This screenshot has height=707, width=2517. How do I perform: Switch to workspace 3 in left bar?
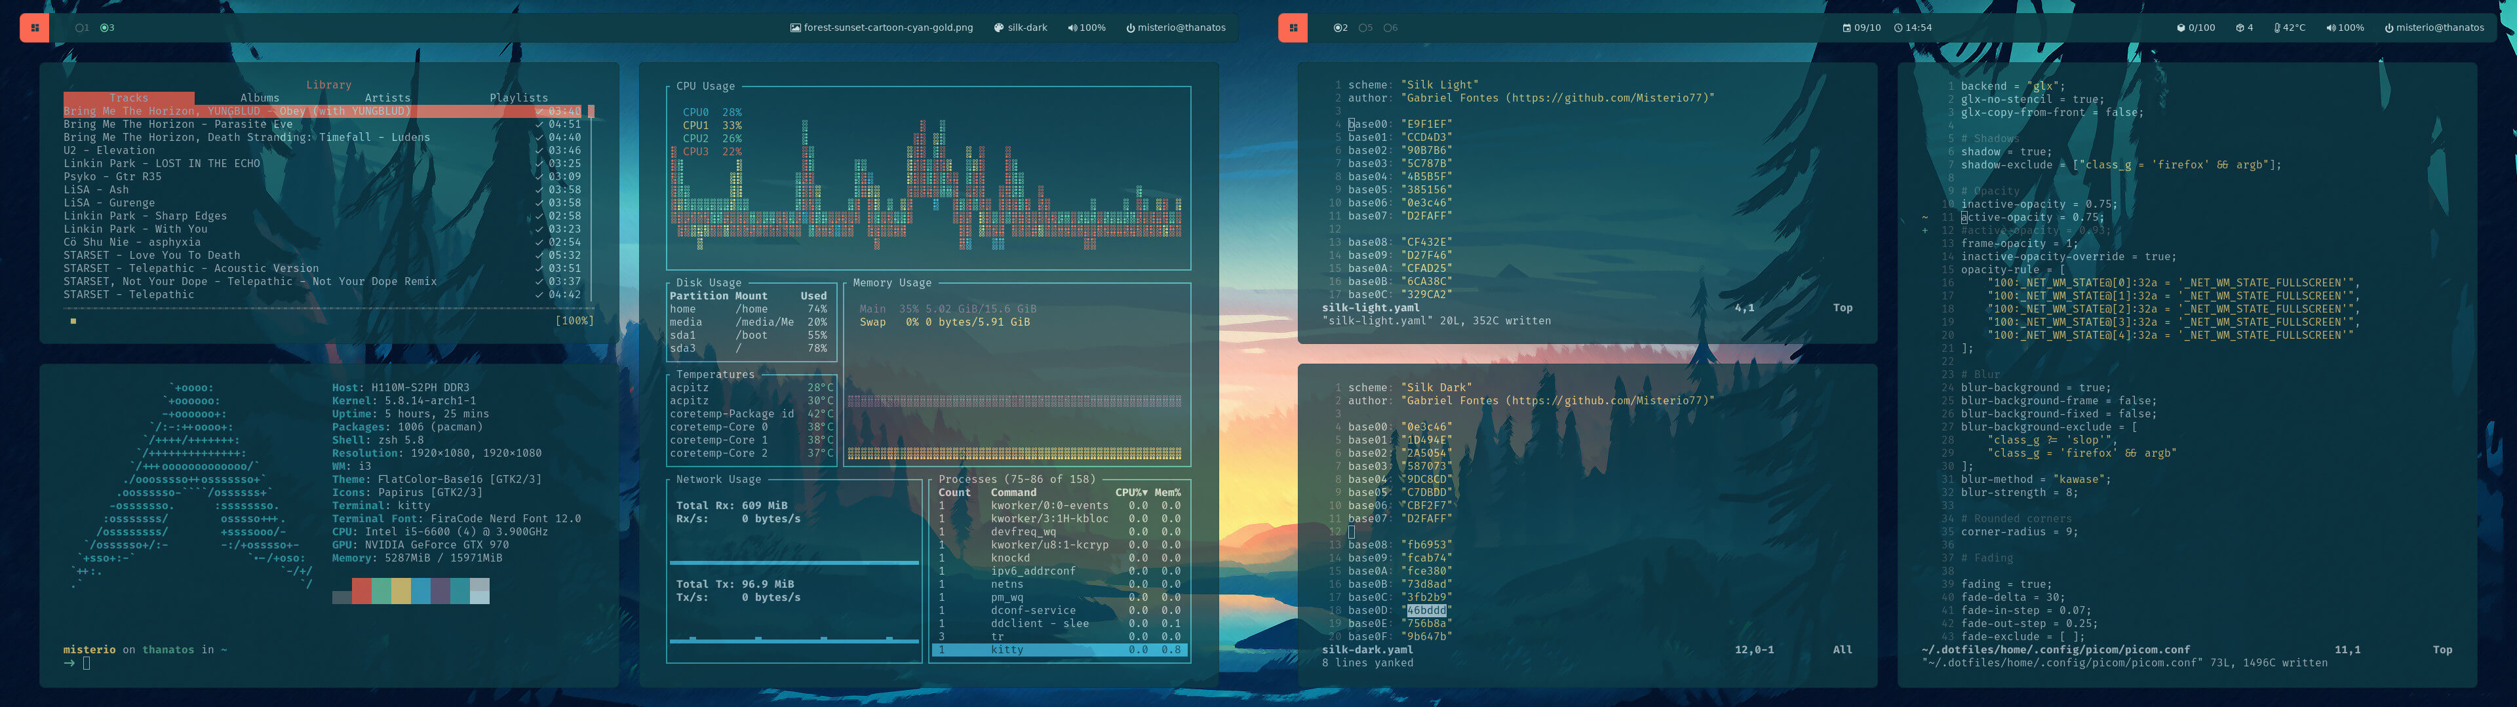coord(107,28)
